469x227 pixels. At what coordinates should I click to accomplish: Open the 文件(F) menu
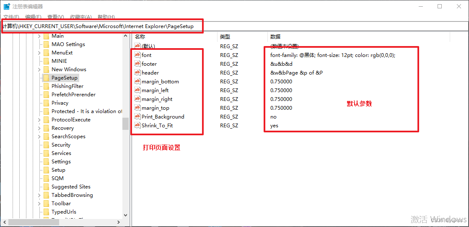point(11,17)
